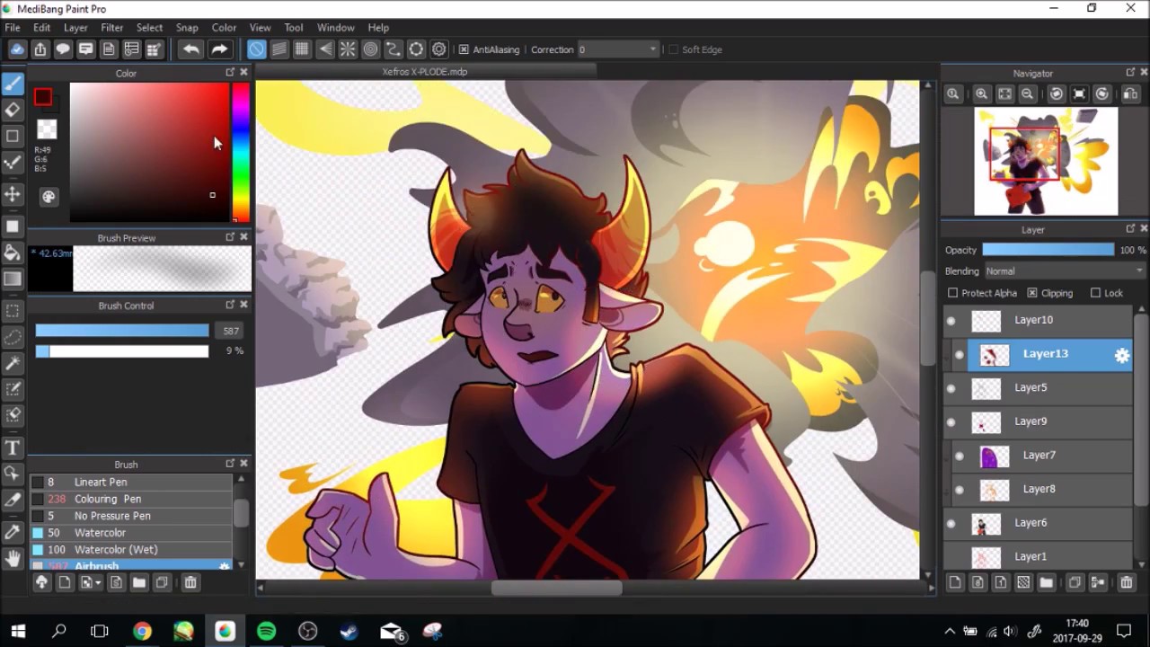Add a new layer via Layer panel icon
This screenshot has width=1150, height=647.
point(955,582)
